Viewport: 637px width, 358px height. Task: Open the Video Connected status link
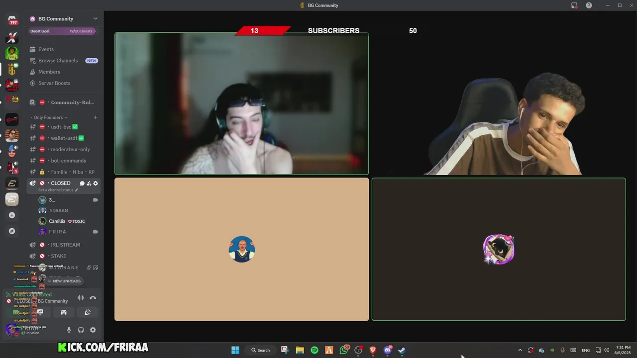tap(31, 295)
